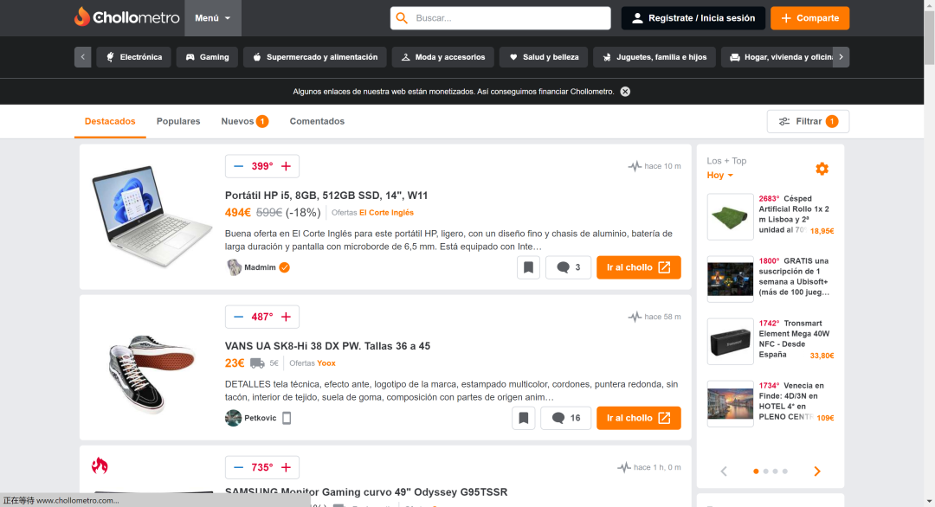Open comments on HP laptop deal
The image size is (935, 507).
(568, 267)
